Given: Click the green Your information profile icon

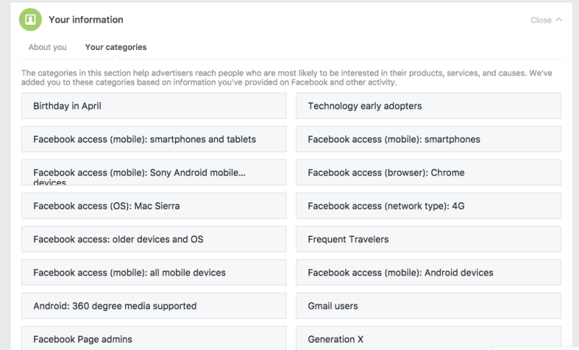Looking at the screenshot, I should tap(30, 20).
